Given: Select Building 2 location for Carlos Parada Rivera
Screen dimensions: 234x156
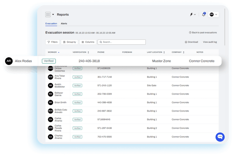Looking at the screenshot, I should (152, 128).
